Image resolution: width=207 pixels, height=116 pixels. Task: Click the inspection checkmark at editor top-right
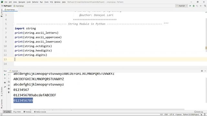(206, 12)
